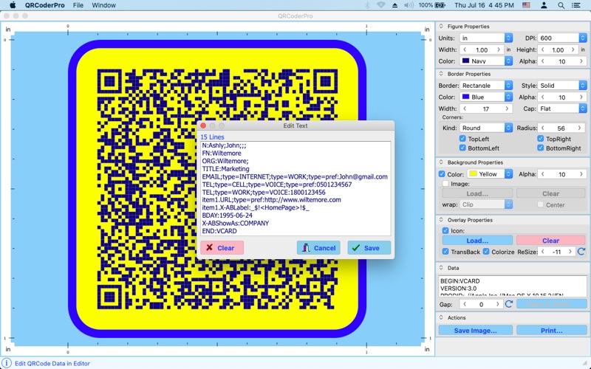Click the Bluetooth menu bar icon
The height and width of the screenshot is (369, 591).
[x=368, y=5]
